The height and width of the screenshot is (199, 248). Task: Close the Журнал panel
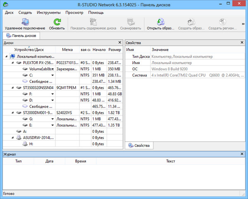243,154
